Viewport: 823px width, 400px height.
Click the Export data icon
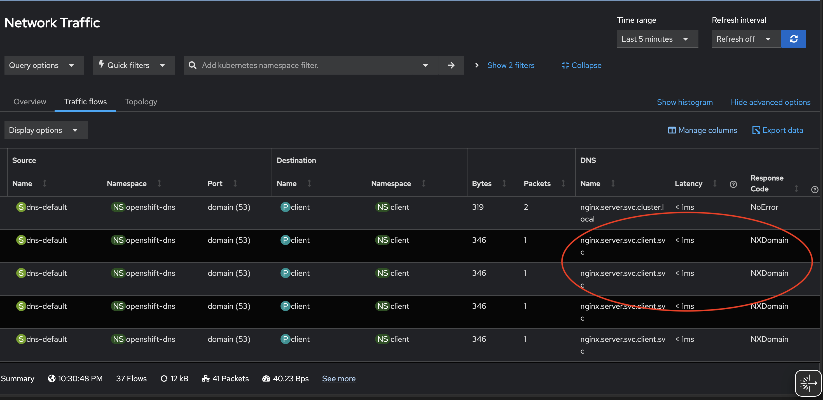pyautogui.click(x=756, y=130)
